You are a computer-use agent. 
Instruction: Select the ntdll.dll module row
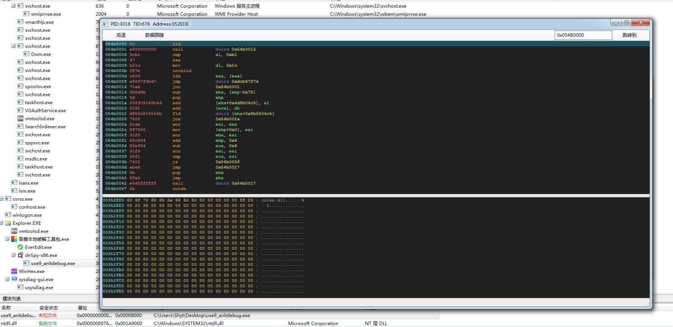click(9, 323)
